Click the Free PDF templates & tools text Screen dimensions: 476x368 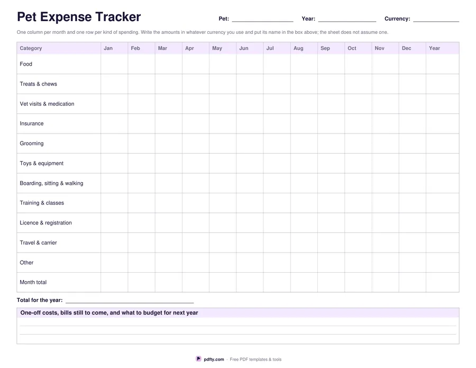[255, 359]
